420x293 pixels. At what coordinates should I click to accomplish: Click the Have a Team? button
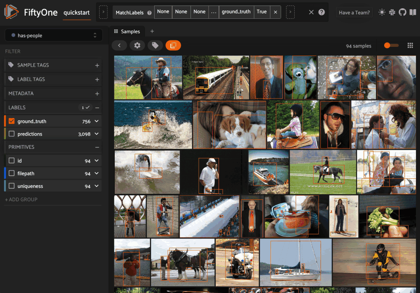point(354,12)
